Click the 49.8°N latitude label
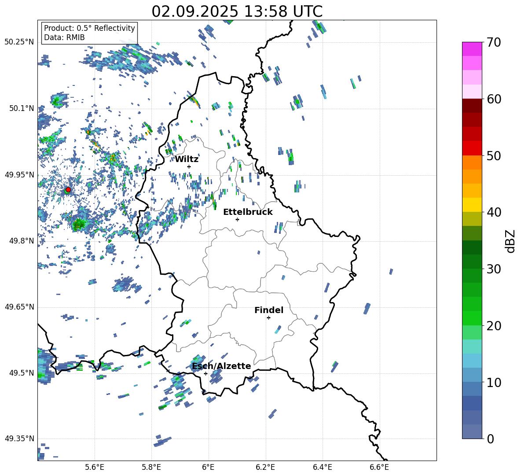This screenshot has height=476, width=521. pyautogui.click(x=21, y=241)
